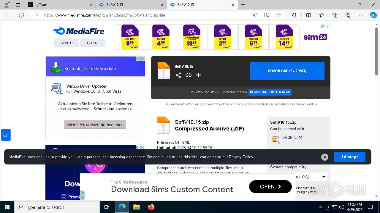The image size is (380, 213).
Task: Click the SIGN UP button
Action: [66, 43]
